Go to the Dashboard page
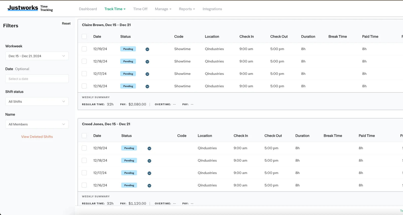 [88, 9]
